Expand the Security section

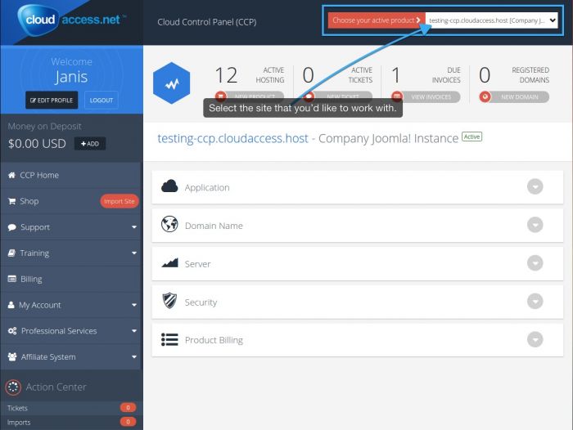pos(535,301)
